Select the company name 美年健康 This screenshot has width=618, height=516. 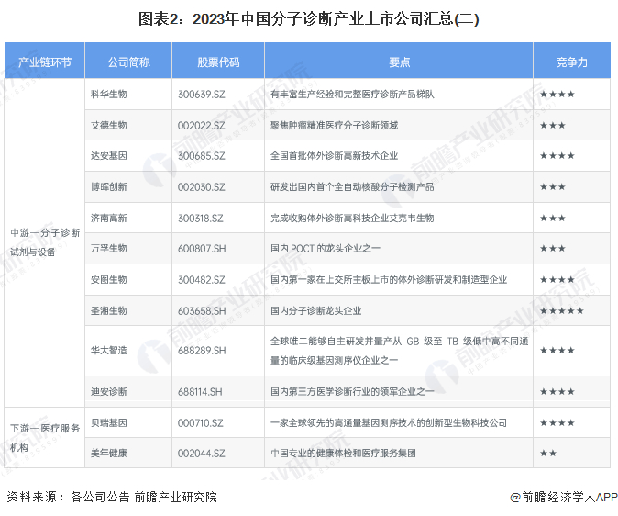(109, 454)
